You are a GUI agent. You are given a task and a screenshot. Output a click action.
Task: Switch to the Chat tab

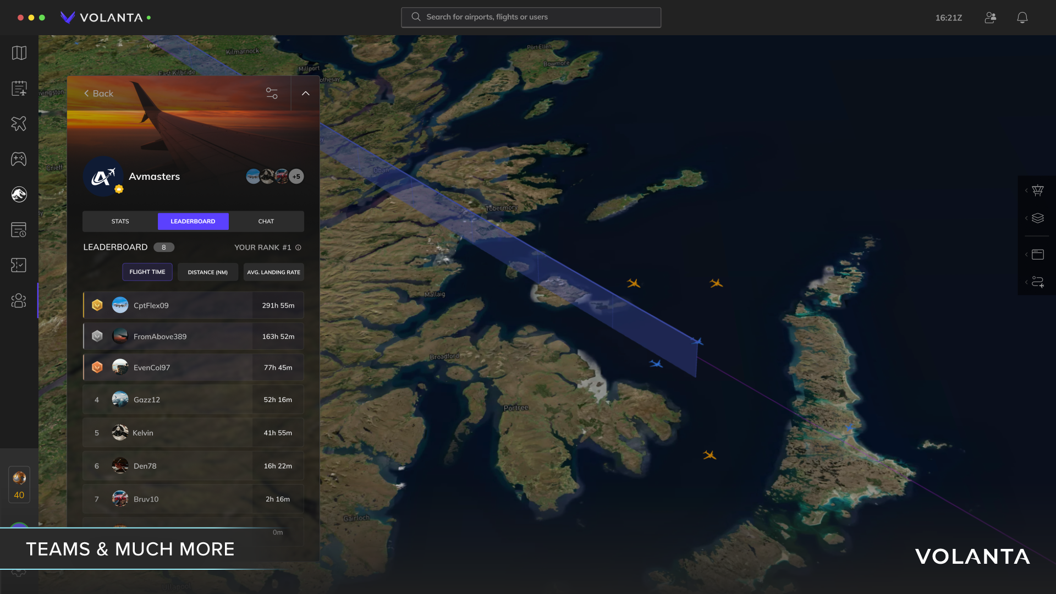coord(266,221)
